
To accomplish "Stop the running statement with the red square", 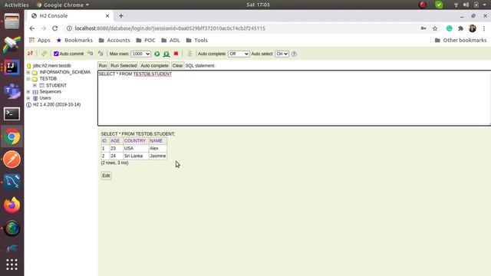I will point(176,54).
